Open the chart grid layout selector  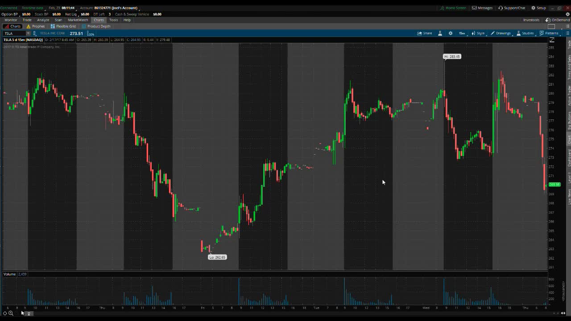click(551, 26)
